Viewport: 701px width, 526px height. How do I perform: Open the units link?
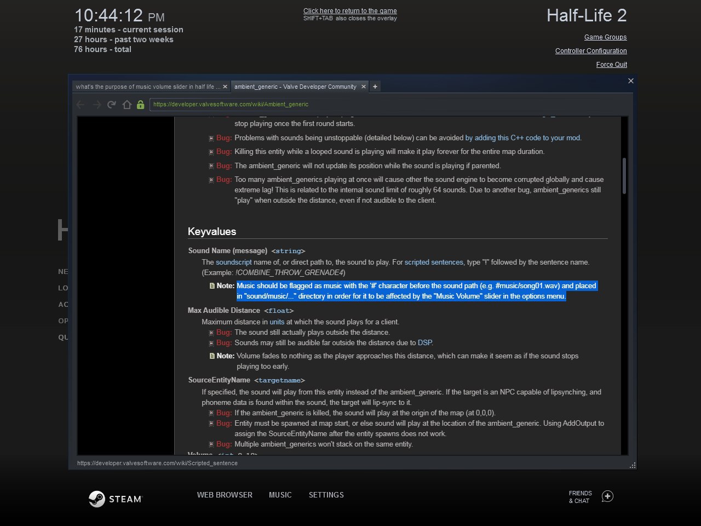[277, 322]
